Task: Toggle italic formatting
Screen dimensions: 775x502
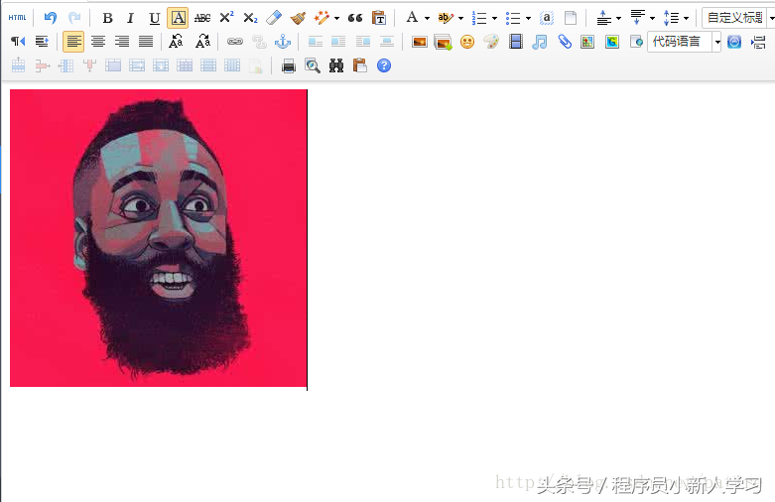Action: (130, 18)
